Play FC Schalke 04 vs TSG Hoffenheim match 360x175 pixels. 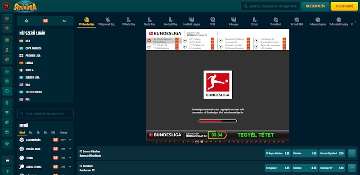[x=149, y=47]
